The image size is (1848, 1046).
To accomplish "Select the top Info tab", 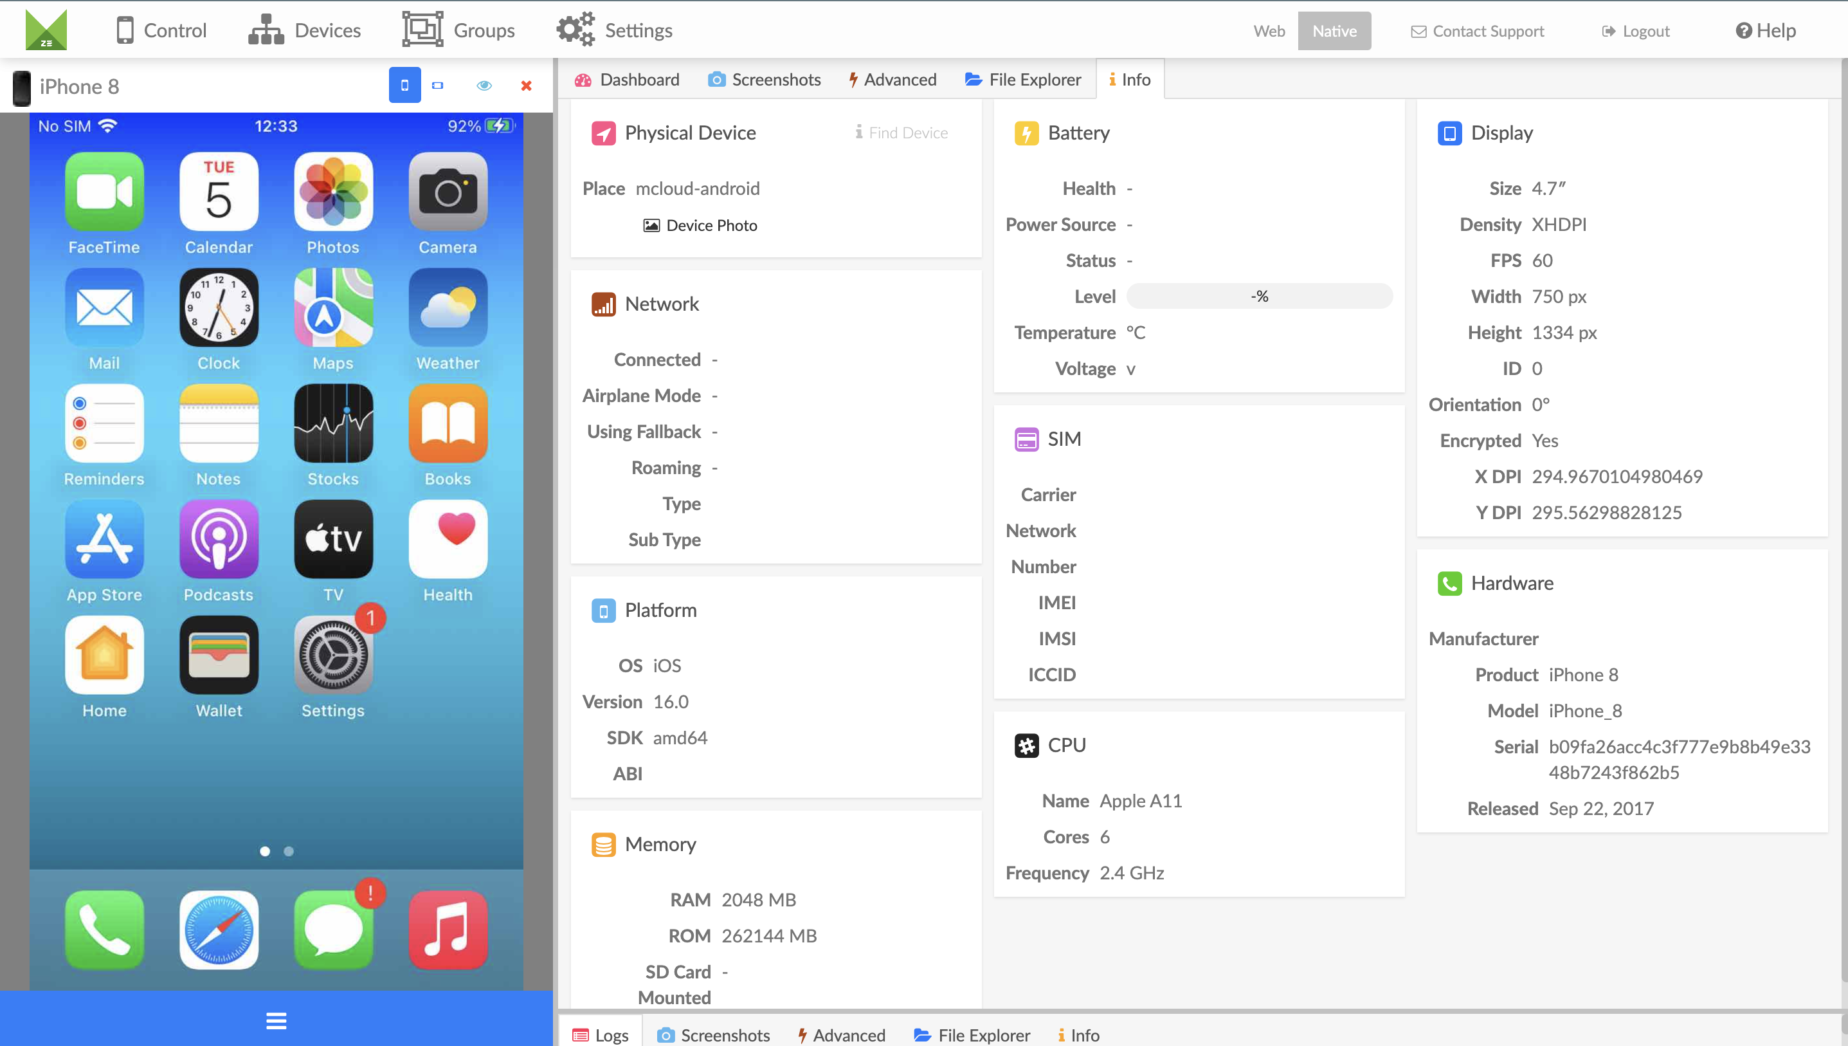I will point(1129,79).
